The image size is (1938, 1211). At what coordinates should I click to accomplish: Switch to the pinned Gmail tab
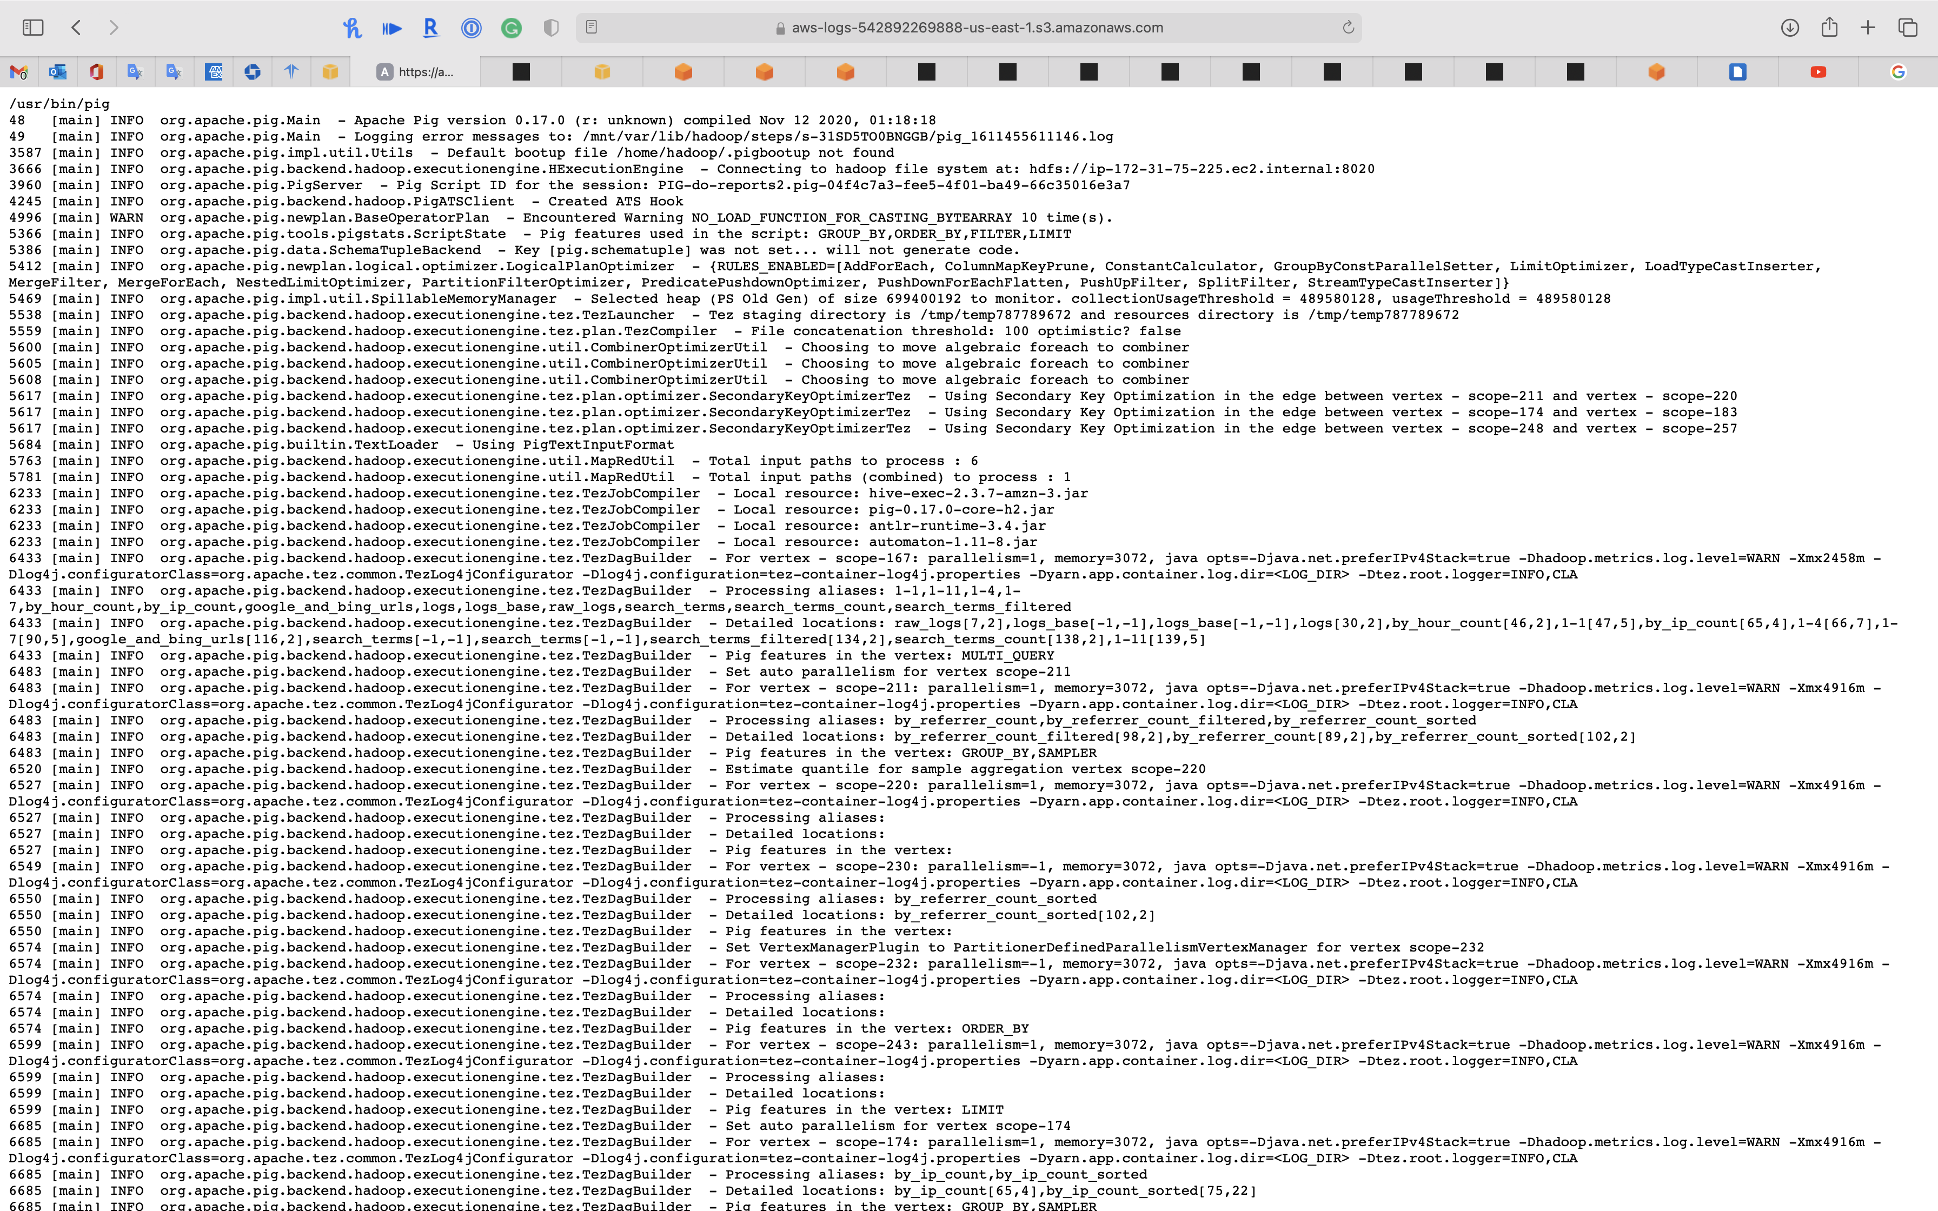point(19,72)
